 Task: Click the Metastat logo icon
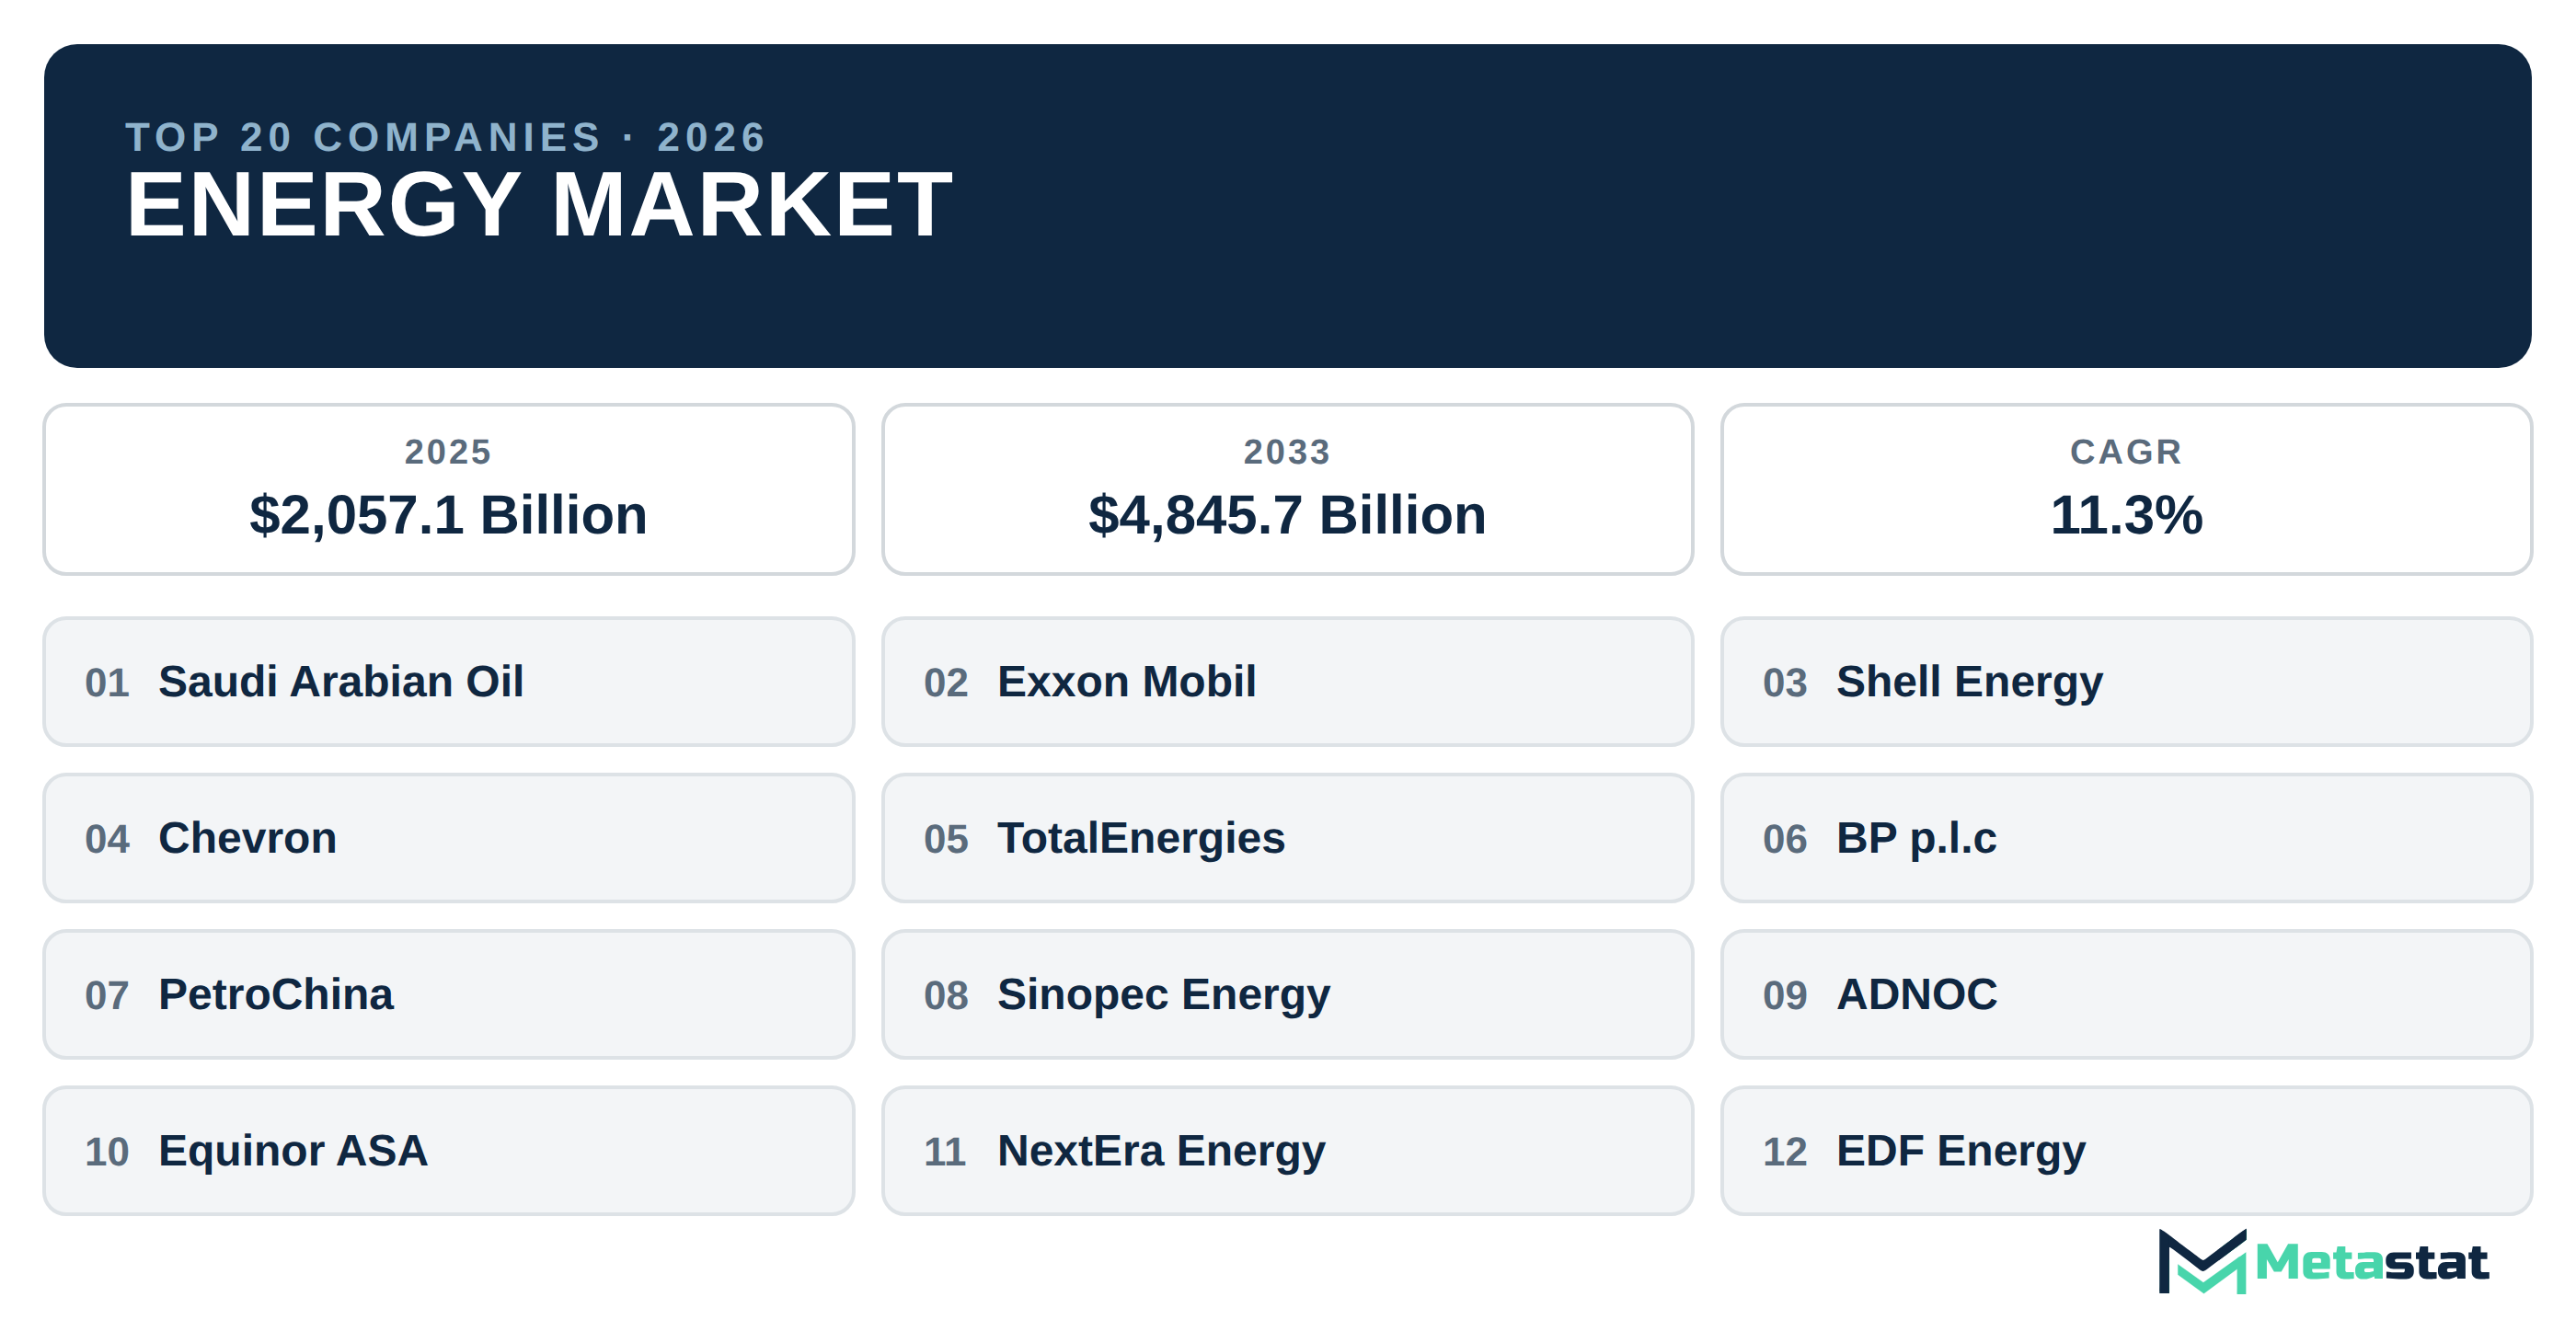pos(2202,1261)
